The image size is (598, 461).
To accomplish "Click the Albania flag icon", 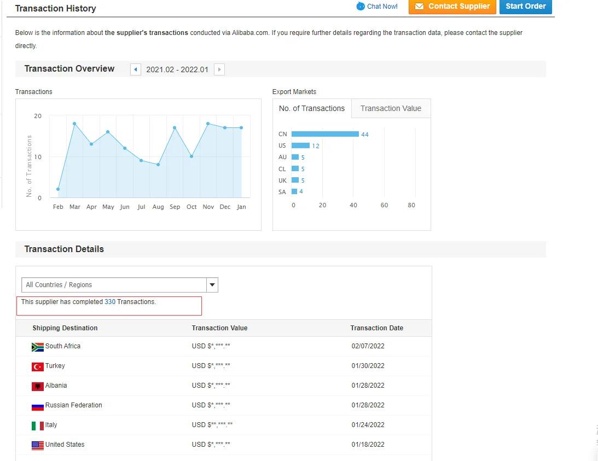I will point(38,386).
